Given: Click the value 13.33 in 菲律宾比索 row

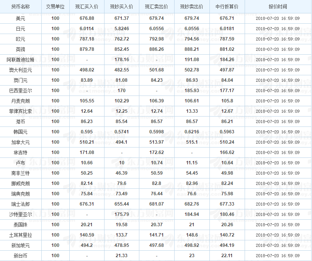Looking at the screenshot, I should click(x=192, y=111).
